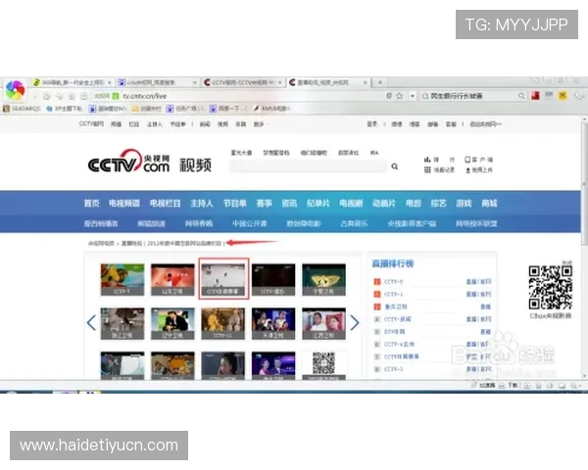Screen dimensions: 588x470
Task: Open 央视影音客户端 in the sub-navigation
Action: (412, 224)
